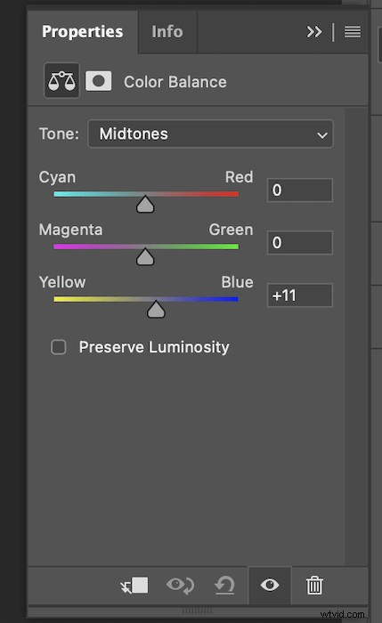Open the Tone Midtones dropdown

[210, 133]
